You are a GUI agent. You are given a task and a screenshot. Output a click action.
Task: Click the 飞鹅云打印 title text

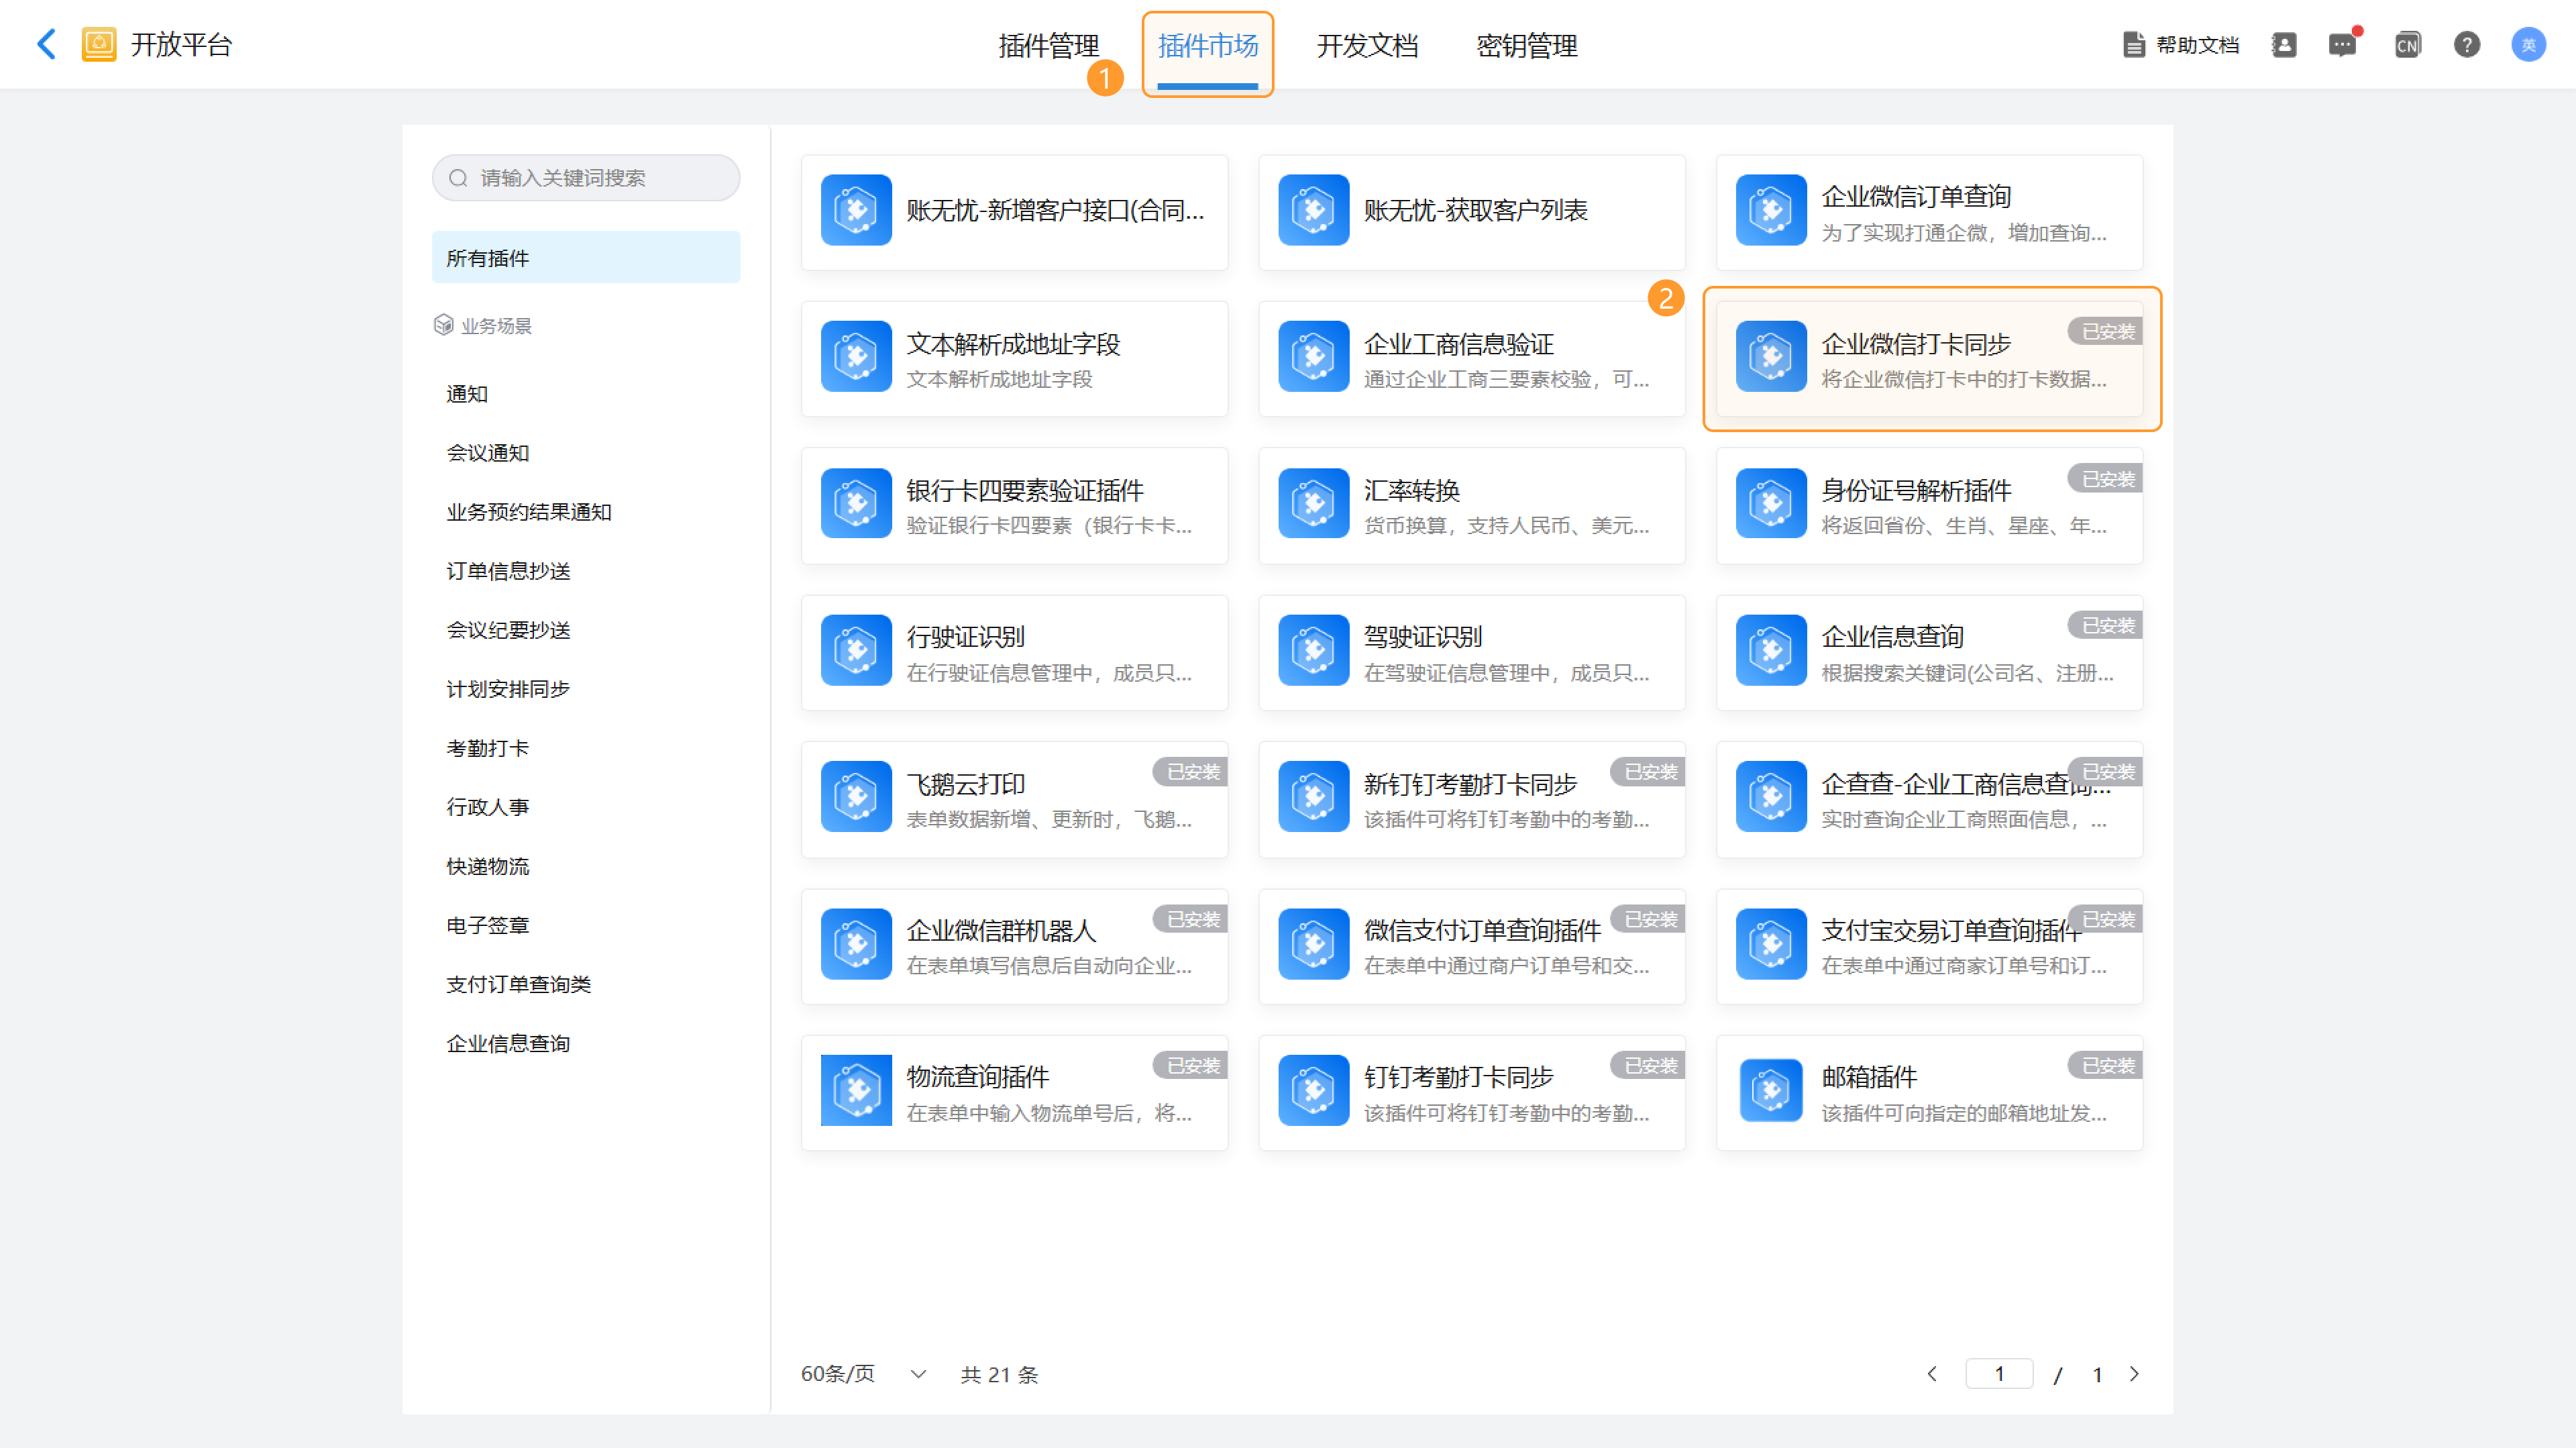[x=965, y=784]
